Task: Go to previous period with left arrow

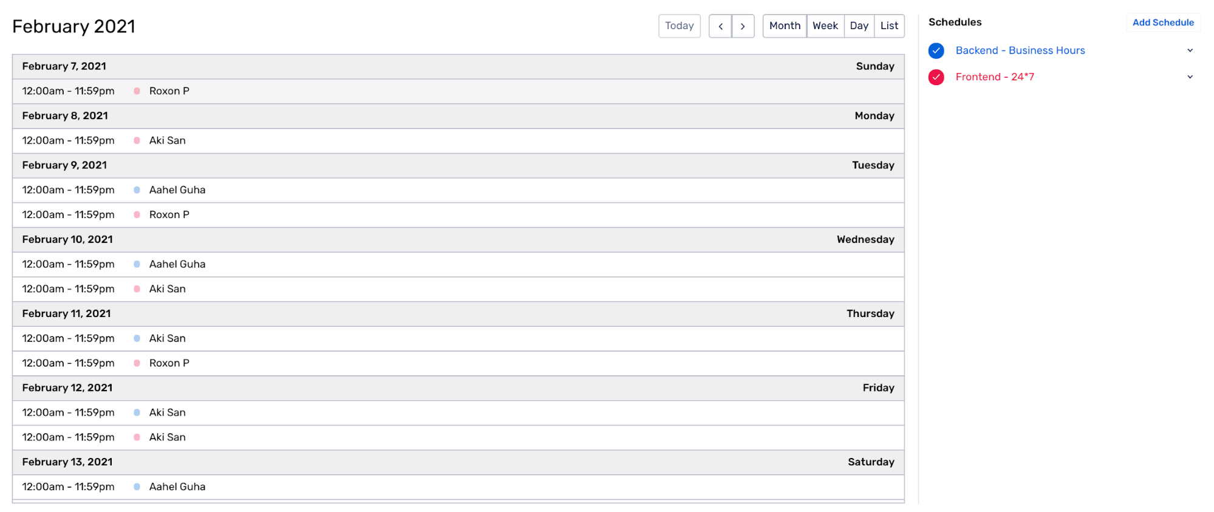Action: (x=720, y=26)
